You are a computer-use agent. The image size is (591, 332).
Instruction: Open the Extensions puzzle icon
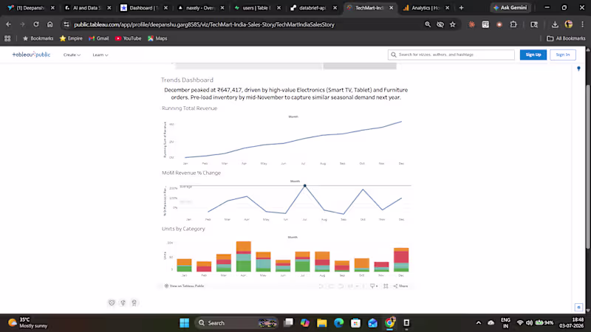(513, 24)
